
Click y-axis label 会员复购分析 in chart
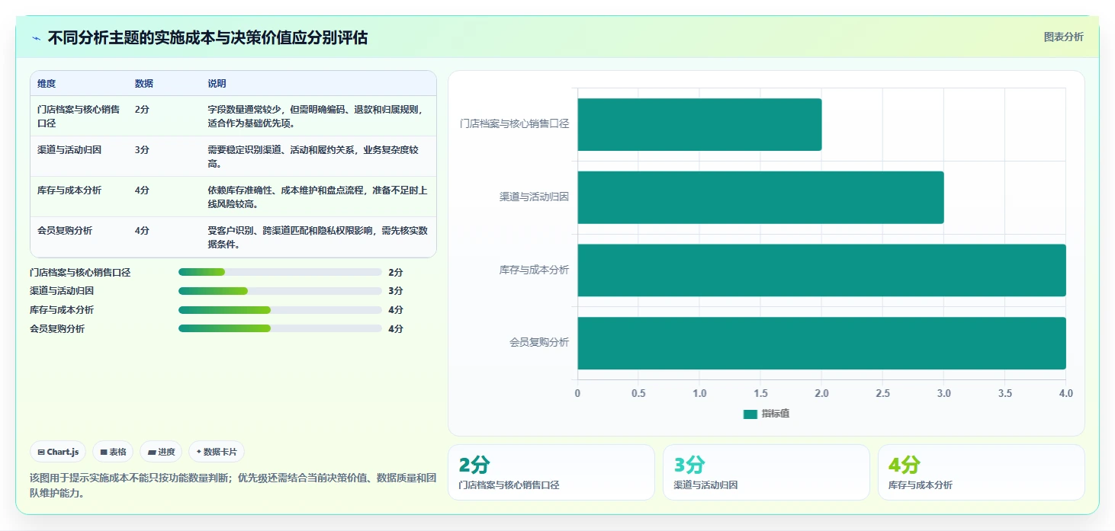click(x=539, y=343)
